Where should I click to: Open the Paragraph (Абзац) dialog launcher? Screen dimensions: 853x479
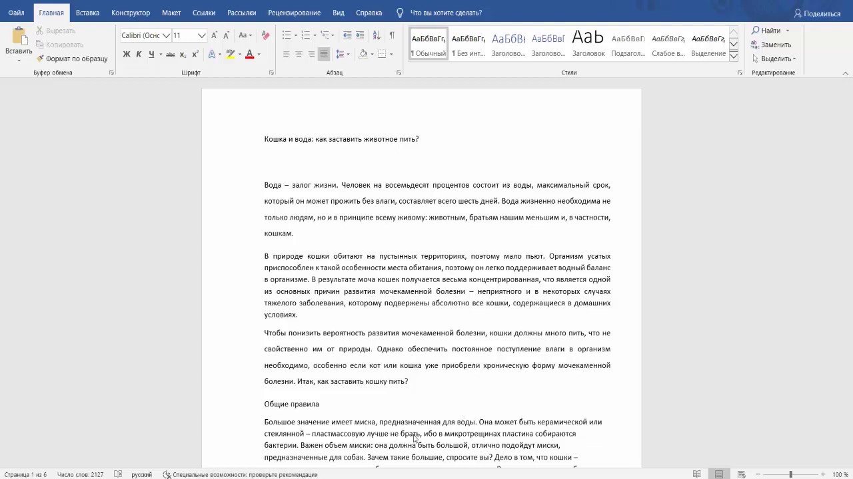[399, 73]
